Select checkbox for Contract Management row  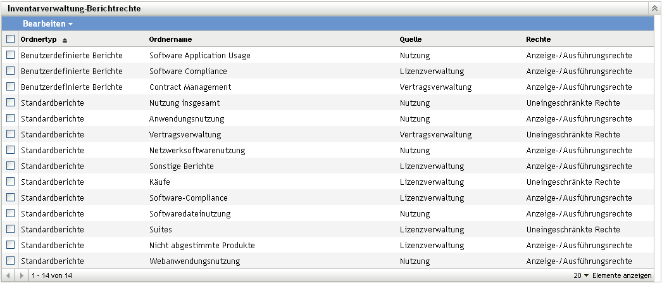(10, 87)
